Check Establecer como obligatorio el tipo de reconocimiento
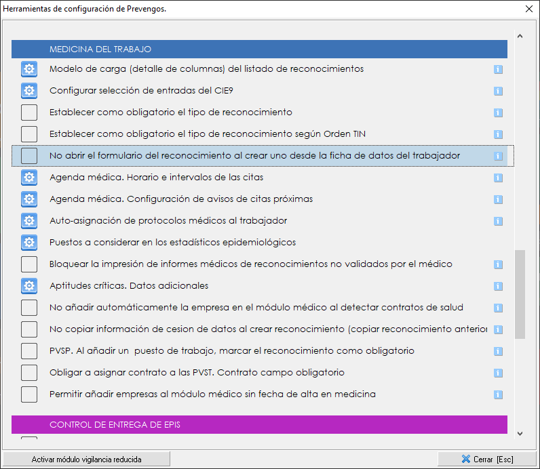The image size is (540, 469). (x=29, y=113)
